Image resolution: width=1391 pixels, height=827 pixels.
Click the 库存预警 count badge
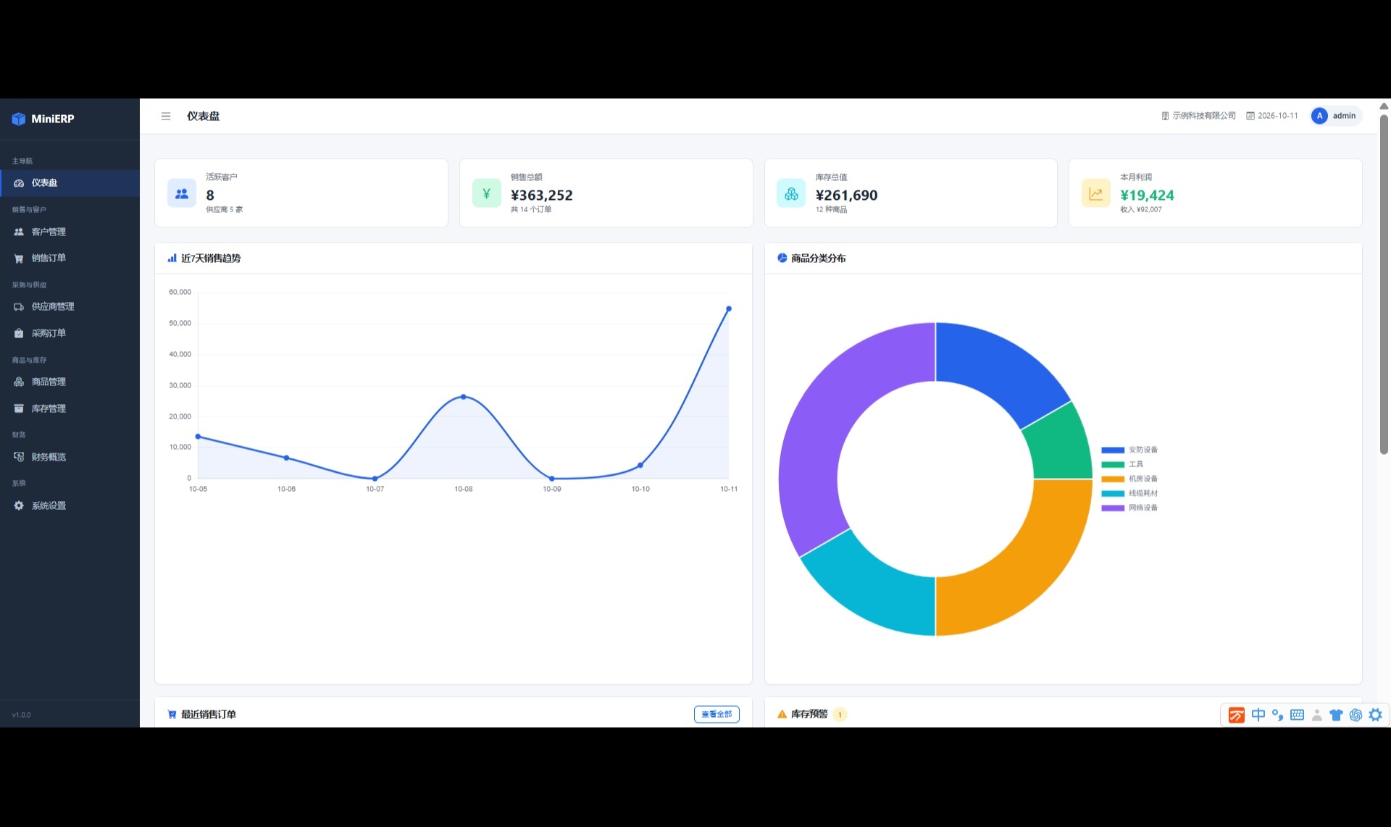pos(840,715)
